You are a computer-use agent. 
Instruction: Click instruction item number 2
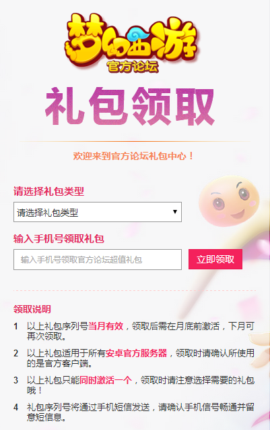[134, 358]
